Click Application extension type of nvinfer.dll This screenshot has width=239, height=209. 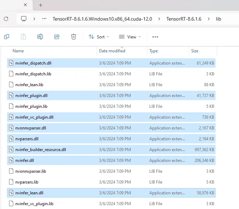pyautogui.click(x=167, y=161)
